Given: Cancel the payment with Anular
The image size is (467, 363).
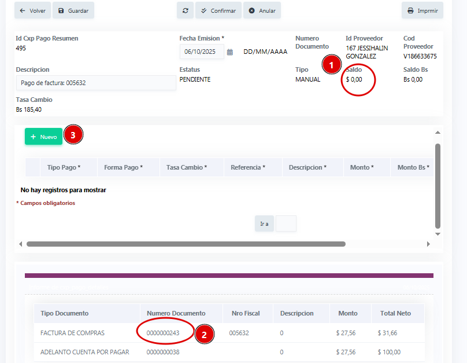Looking at the screenshot, I should click(262, 10).
